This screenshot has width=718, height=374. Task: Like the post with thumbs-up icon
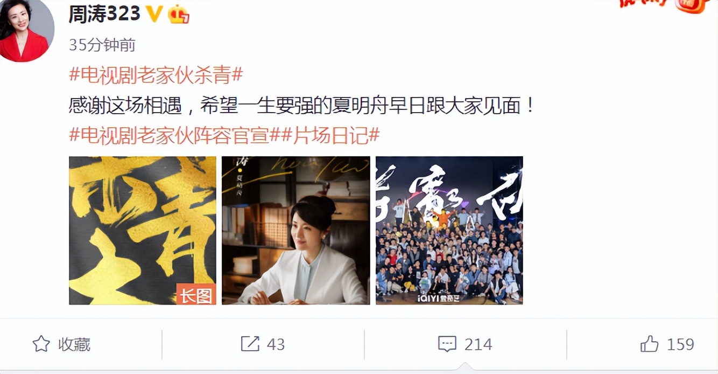pyautogui.click(x=650, y=344)
